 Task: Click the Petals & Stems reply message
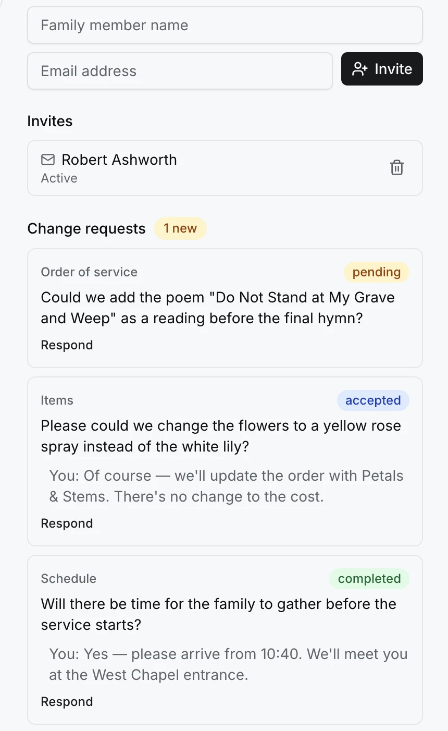pos(227,486)
